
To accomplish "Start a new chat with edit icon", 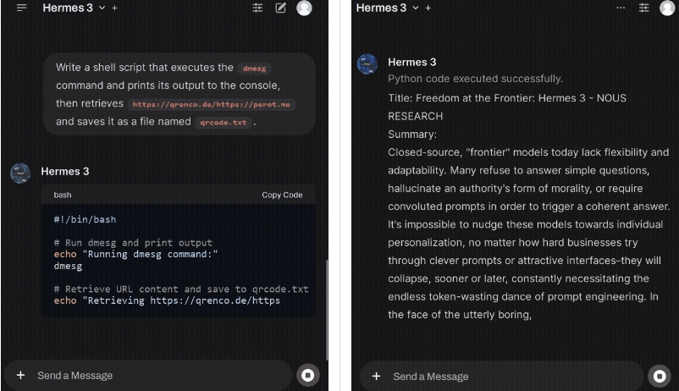I will tap(281, 8).
